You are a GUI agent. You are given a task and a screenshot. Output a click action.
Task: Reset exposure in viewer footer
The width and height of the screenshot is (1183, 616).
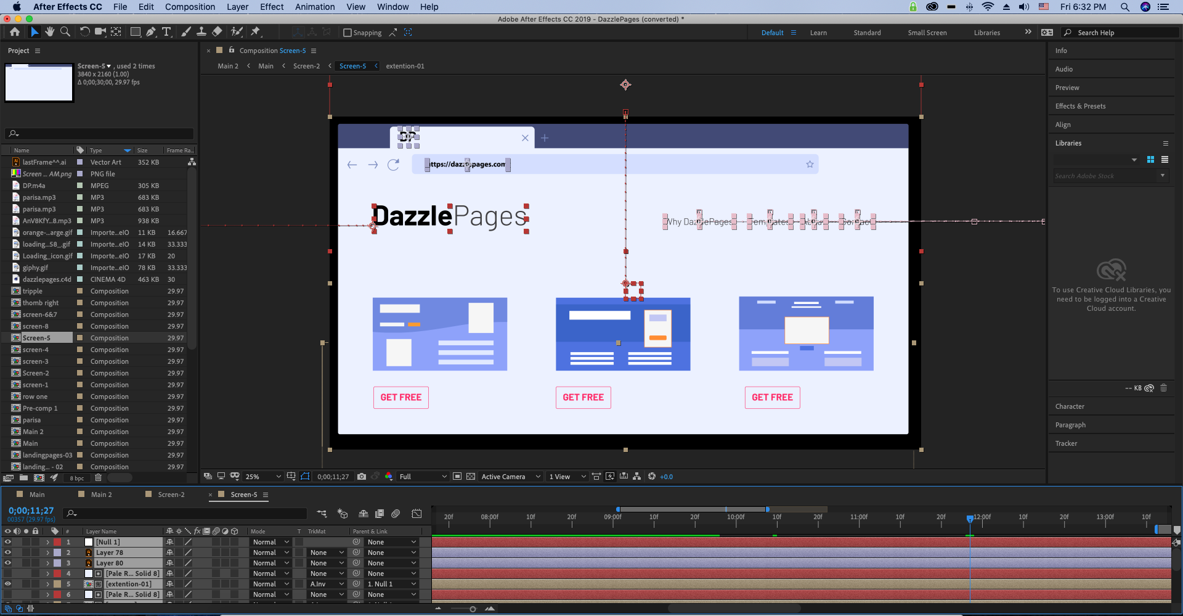click(x=652, y=477)
